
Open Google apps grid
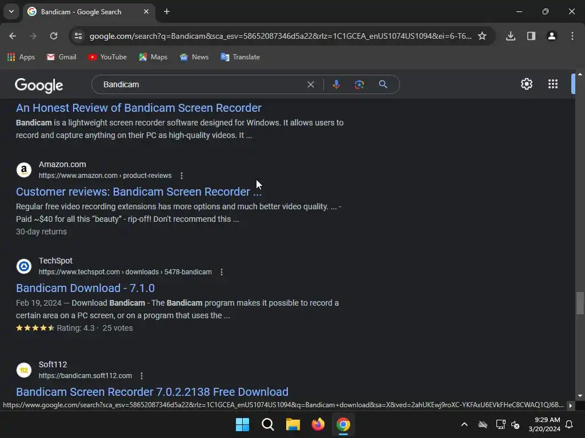tap(553, 84)
